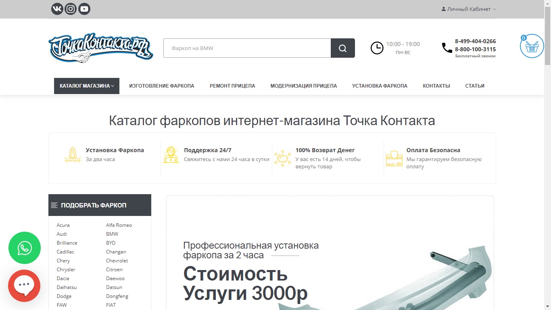The width and height of the screenshot is (551, 310).
Task: Select BYD brand link
Action: click(111, 243)
